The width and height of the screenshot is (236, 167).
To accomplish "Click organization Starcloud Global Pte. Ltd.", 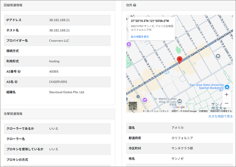I will click(x=67, y=92).
